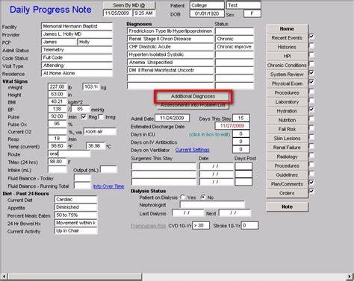The image size is (354, 281).
Task: Click the first Surgeries This Stay field
Action: point(164,166)
